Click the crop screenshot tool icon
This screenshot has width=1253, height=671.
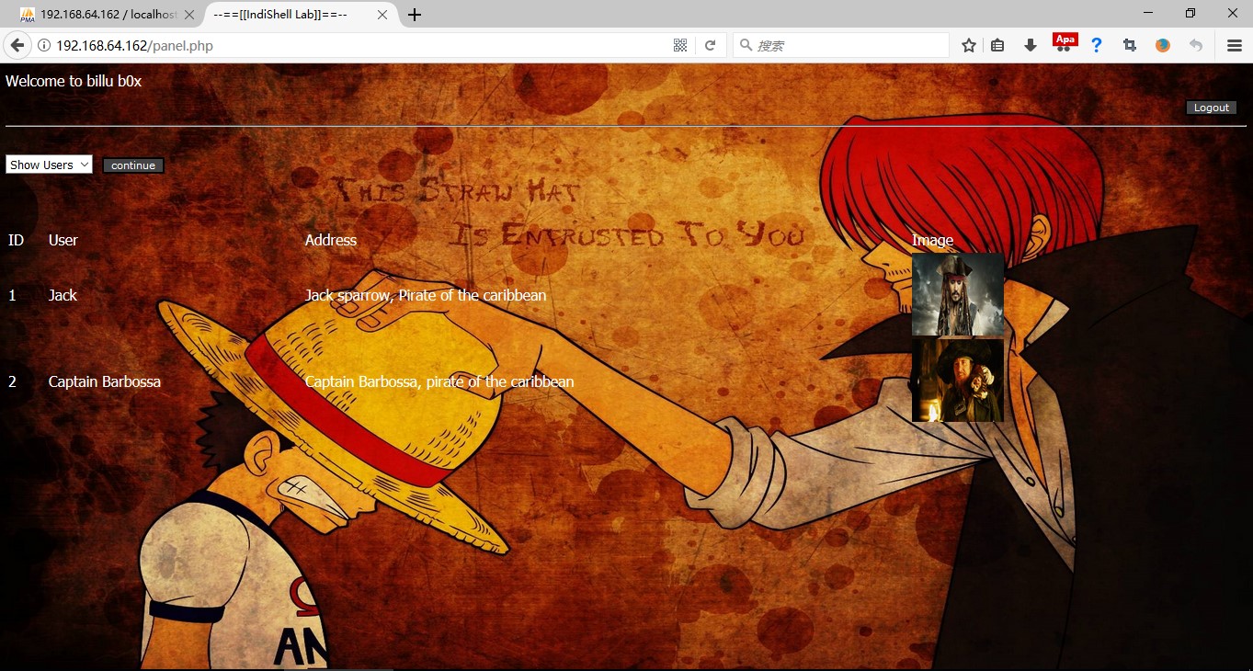click(1130, 45)
